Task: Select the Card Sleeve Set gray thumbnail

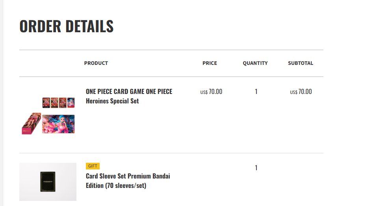Action: click(48, 182)
